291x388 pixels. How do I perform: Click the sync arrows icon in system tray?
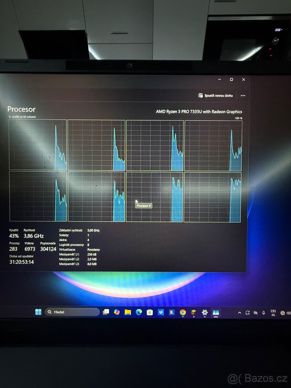[x=248, y=312]
